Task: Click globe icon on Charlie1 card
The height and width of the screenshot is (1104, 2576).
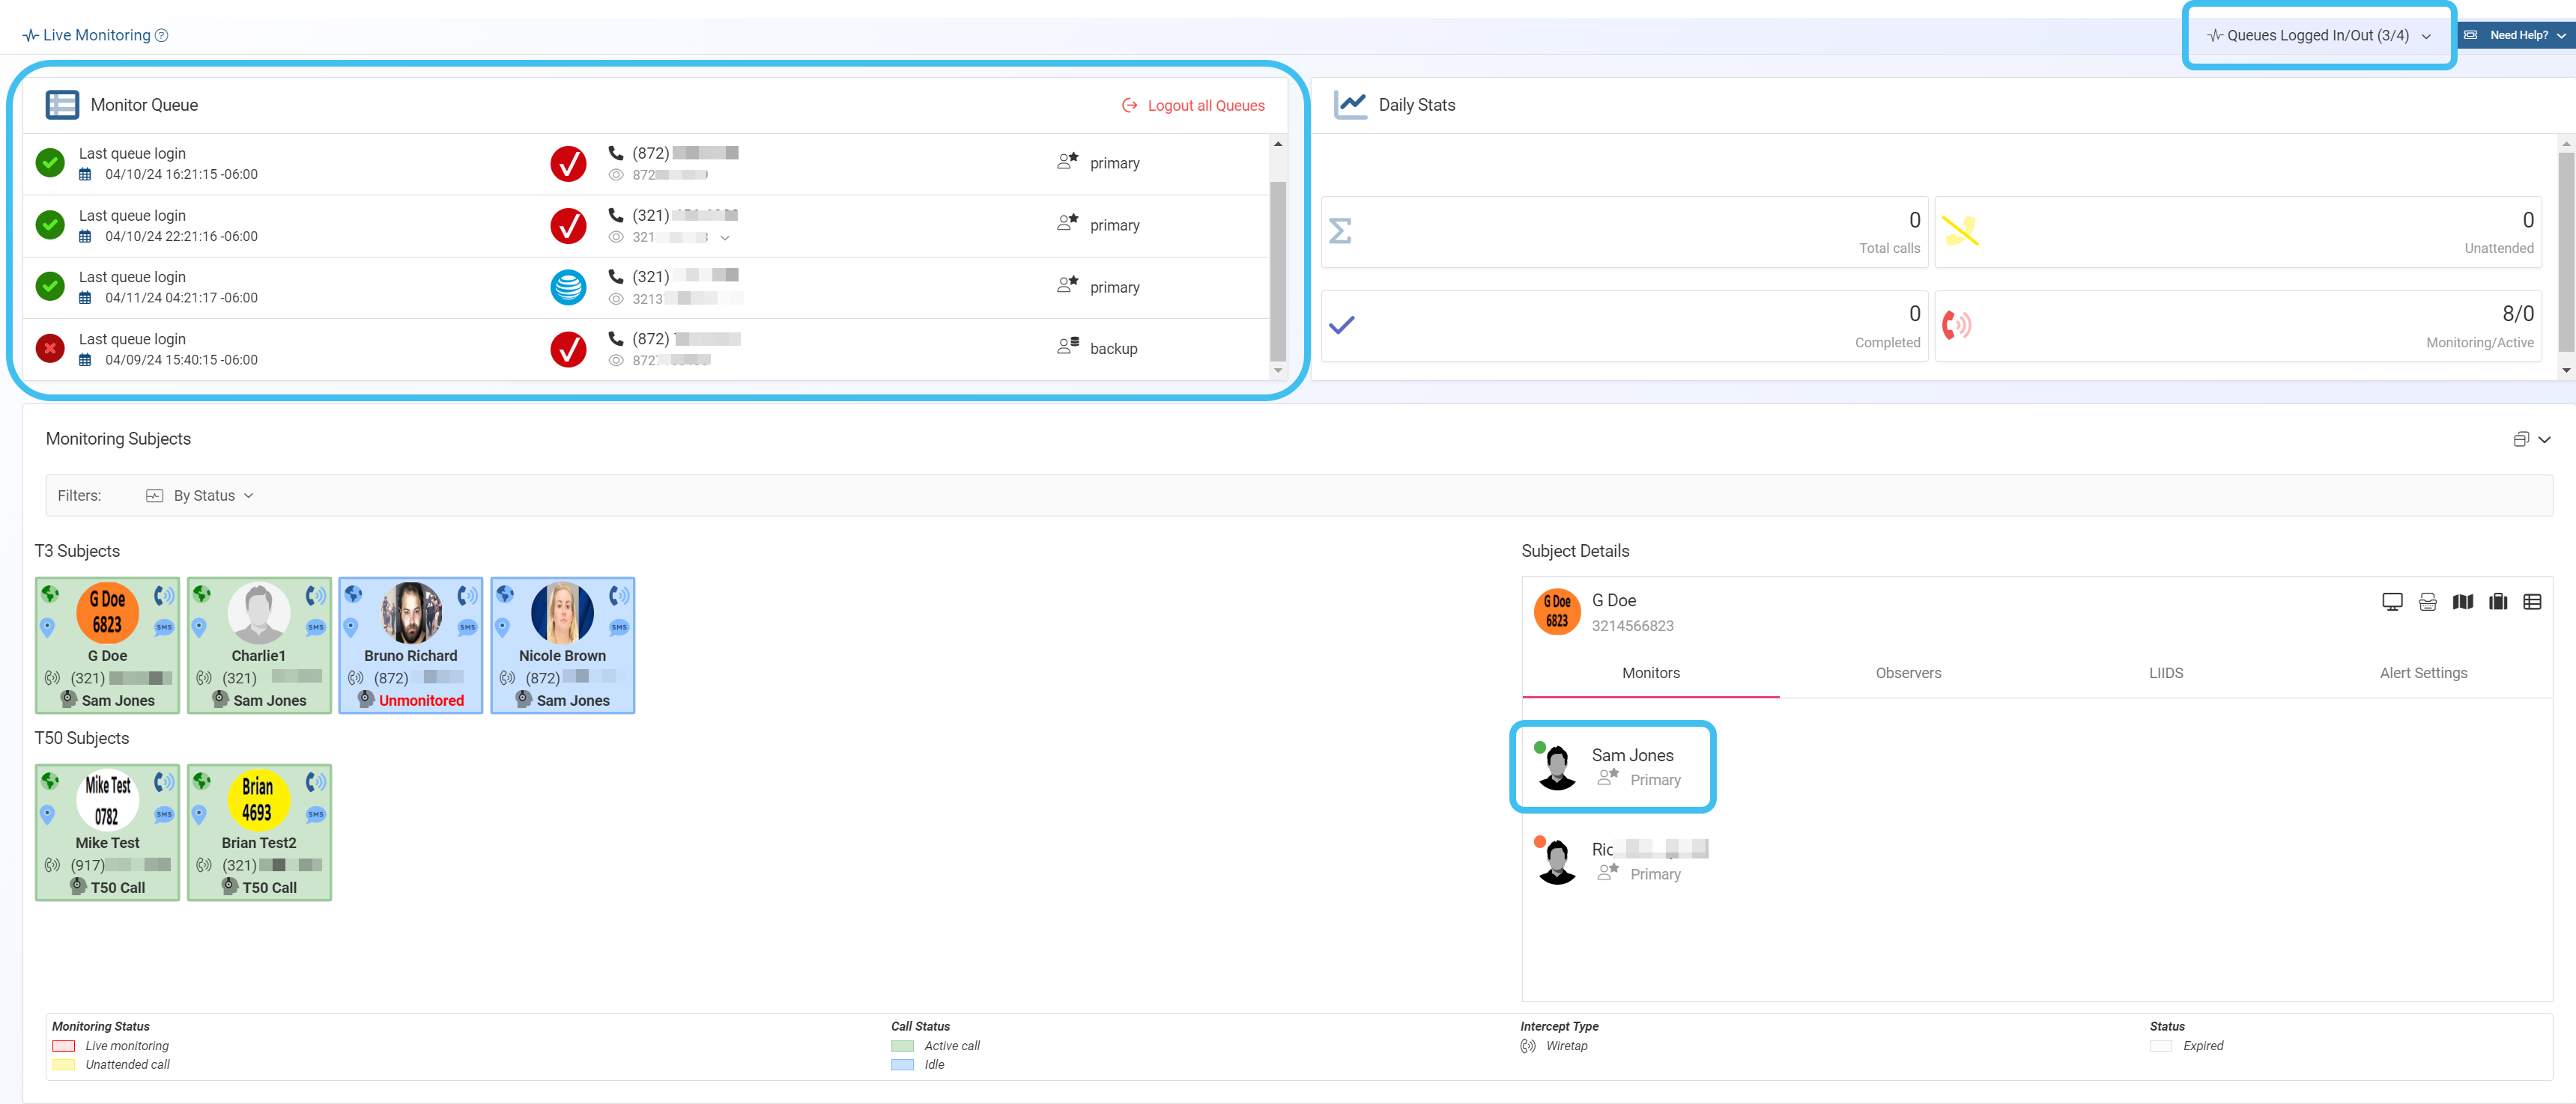Action: click(202, 594)
